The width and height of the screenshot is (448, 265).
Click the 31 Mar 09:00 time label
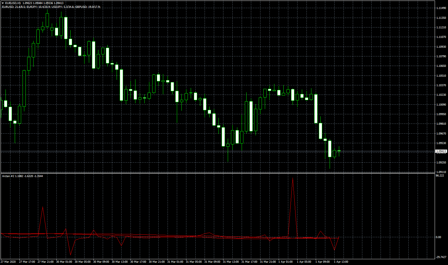(x=212, y=262)
